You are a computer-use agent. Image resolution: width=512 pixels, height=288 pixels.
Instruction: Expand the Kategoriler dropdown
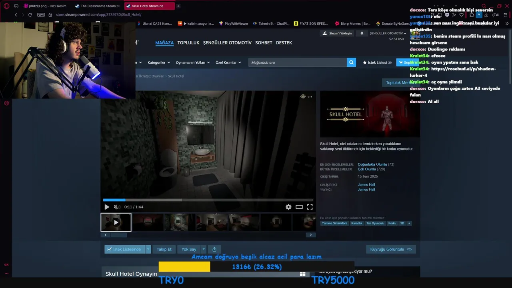pyautogui.click(x=159, y=62)
